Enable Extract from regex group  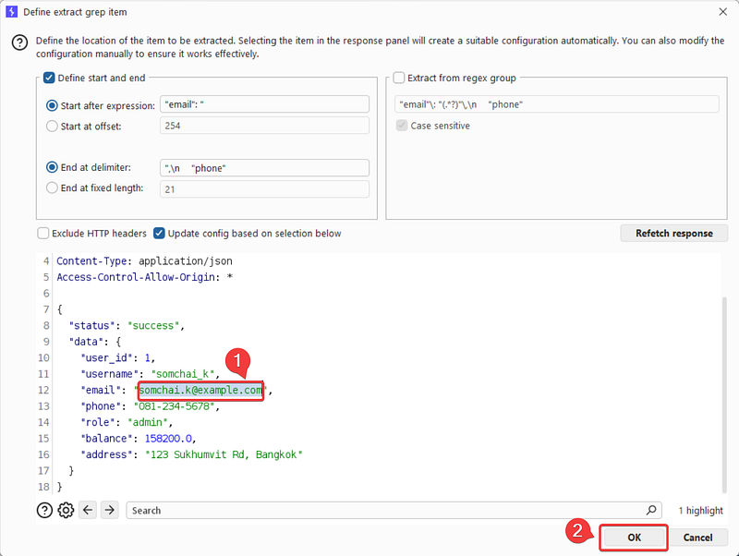[x=399, y=78]
